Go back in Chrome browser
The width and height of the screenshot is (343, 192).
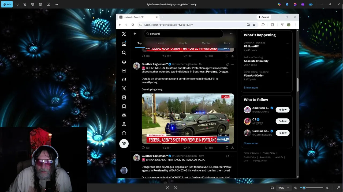pyautogui.click(x=120, y=25)
